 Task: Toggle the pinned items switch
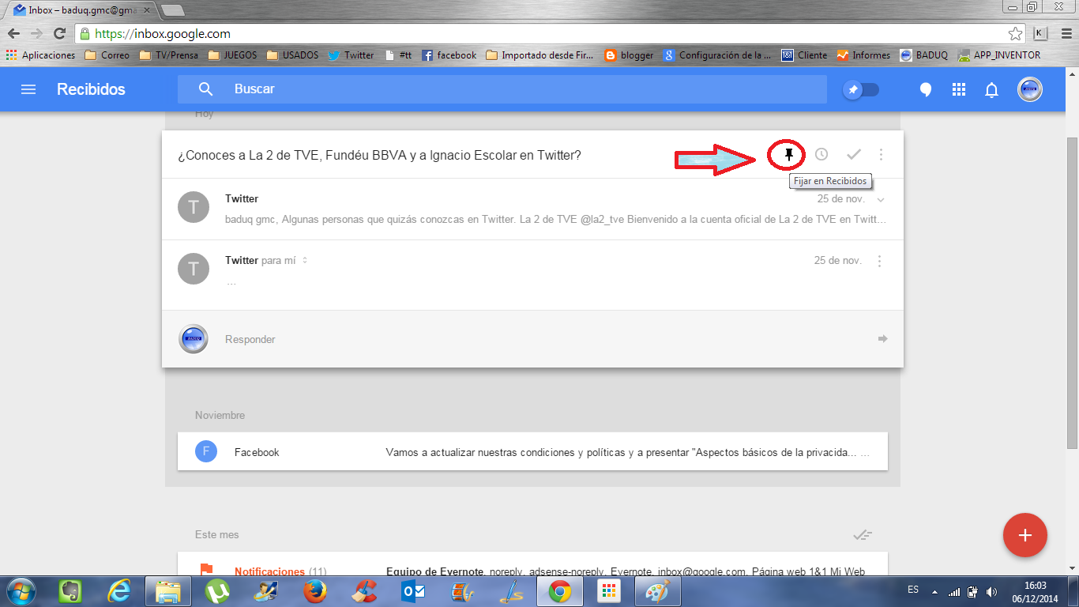point(860,89)
